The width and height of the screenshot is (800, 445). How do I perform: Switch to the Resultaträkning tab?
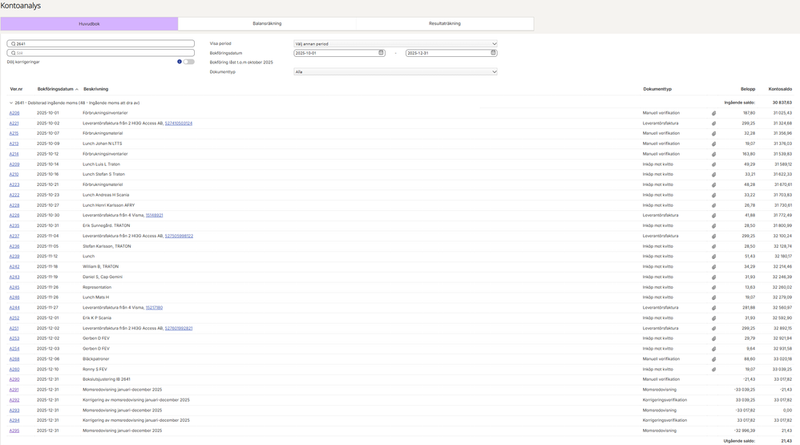click(445, 23)
